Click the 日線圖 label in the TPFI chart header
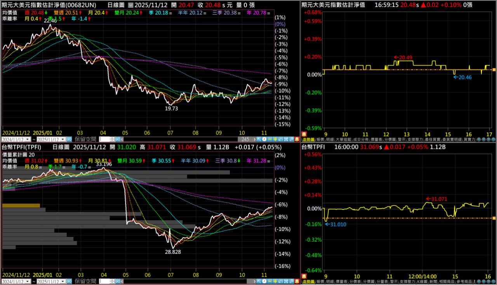The image size is (497, 285). tap(61, 147)
